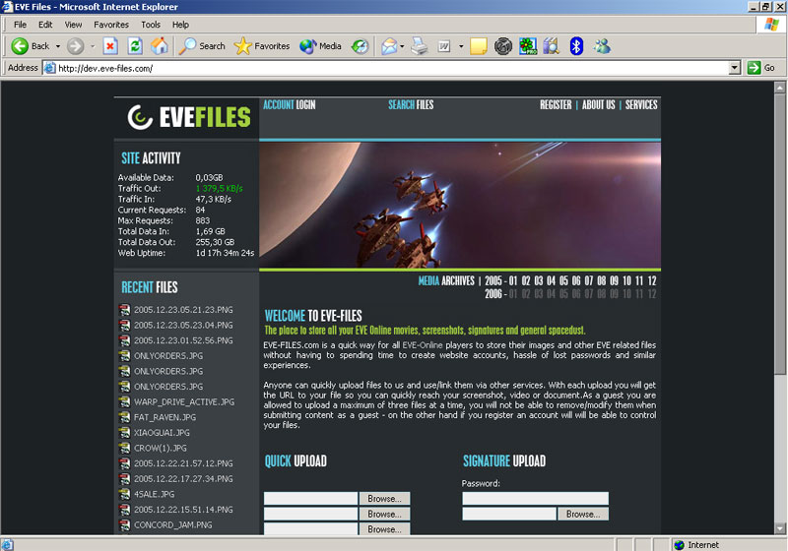Expand the Forward button history dropdown

point(93,46)
